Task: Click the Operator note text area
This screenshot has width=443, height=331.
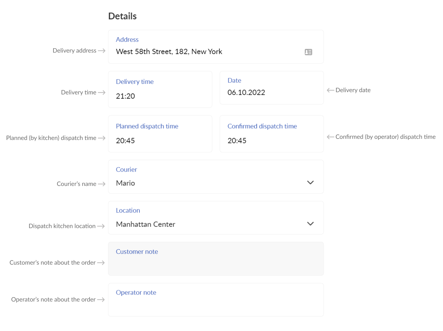Action: click(216, 300)
